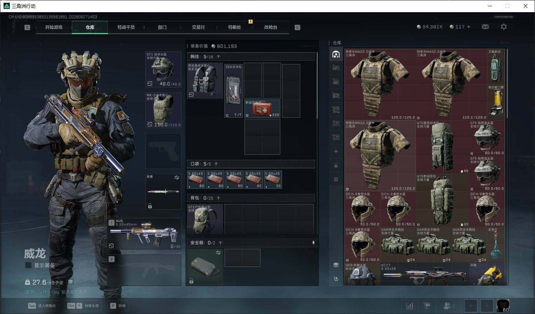Click the loadout panel scrollbar
This screenshot has width=535, height=314.
(x=317, y=85)
